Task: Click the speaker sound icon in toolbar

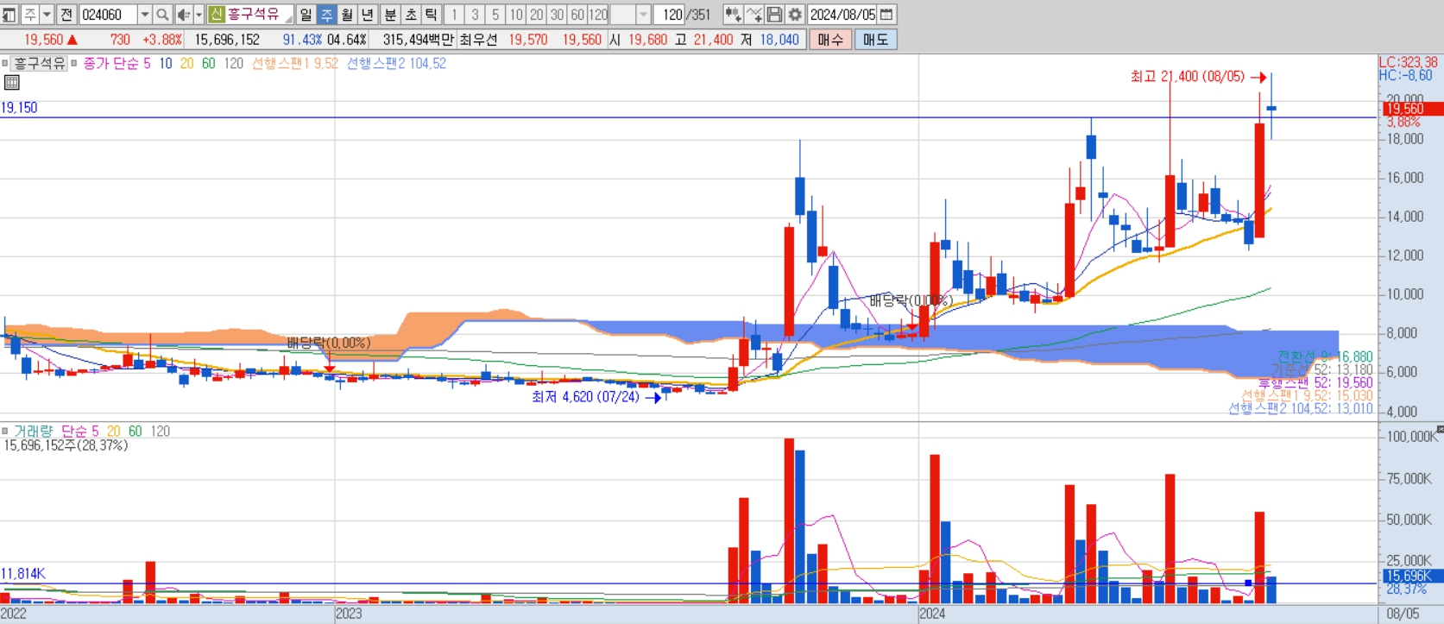Action: [x=184, y=15]
